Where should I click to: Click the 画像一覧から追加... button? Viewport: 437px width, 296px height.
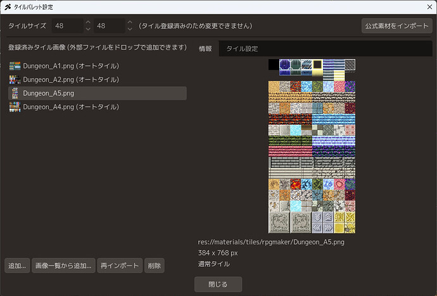(63, 266)
